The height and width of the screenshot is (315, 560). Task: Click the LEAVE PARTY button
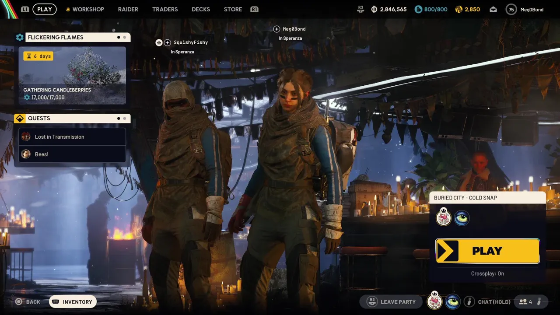coord(391,302)
